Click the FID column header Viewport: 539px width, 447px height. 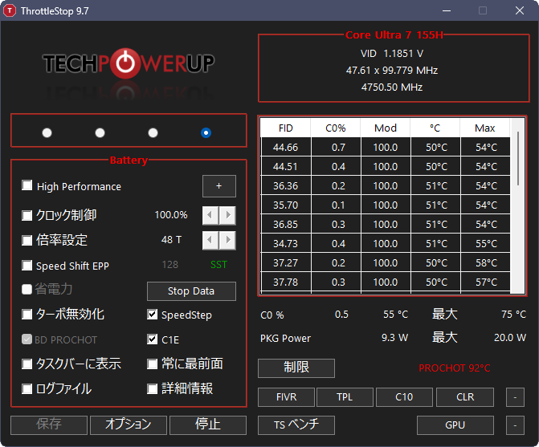coord(286,128)
